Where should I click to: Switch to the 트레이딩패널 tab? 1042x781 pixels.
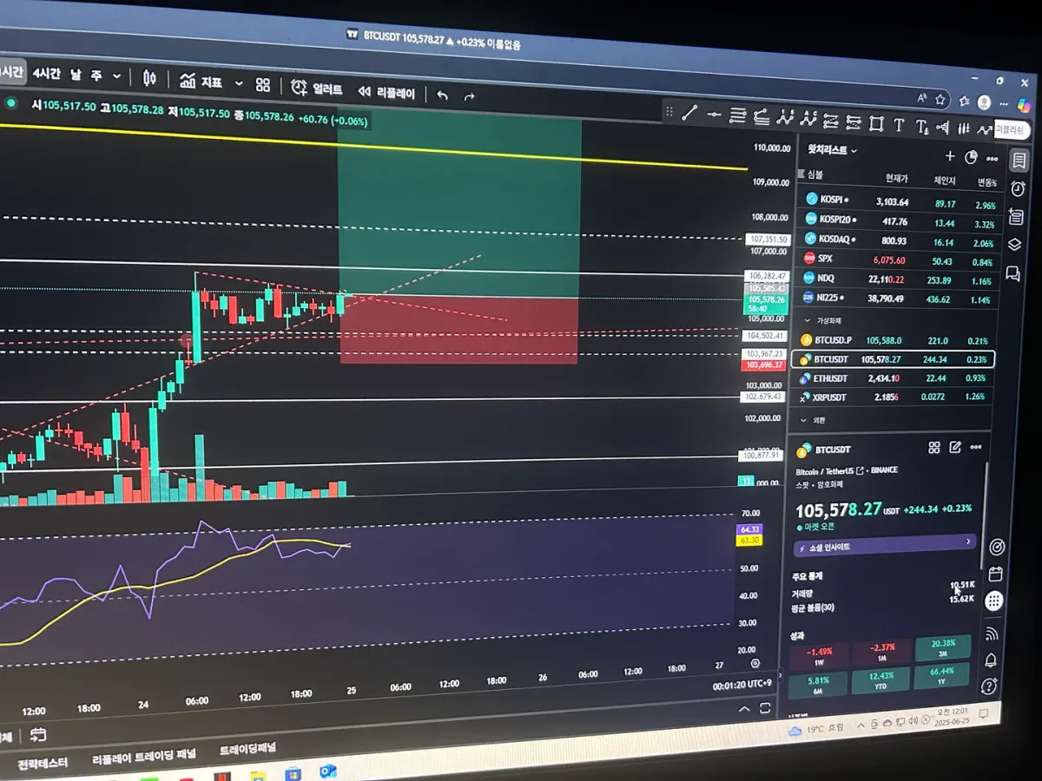pos(247,749)
